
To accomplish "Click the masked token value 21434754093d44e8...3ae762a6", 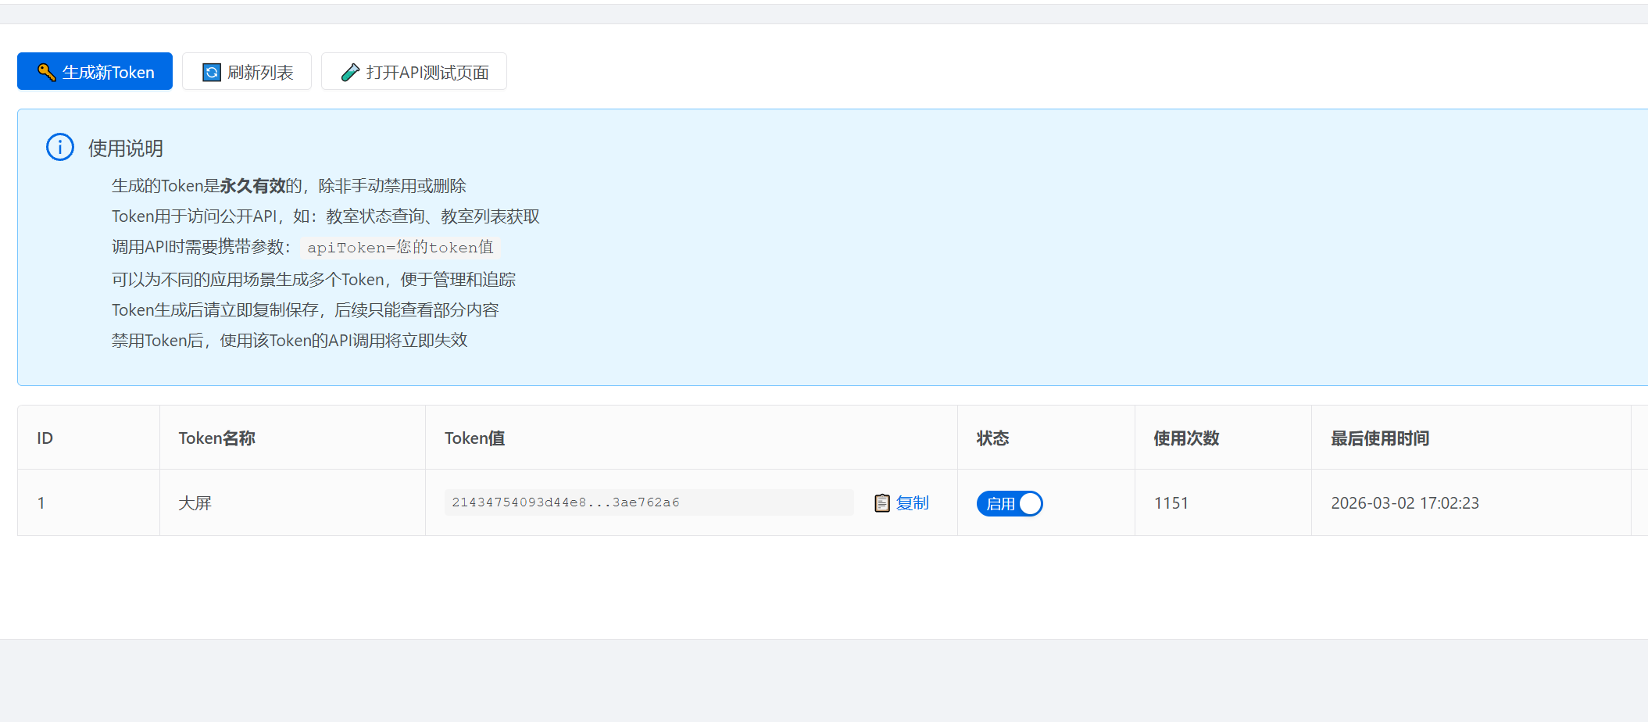I will 566,502.
